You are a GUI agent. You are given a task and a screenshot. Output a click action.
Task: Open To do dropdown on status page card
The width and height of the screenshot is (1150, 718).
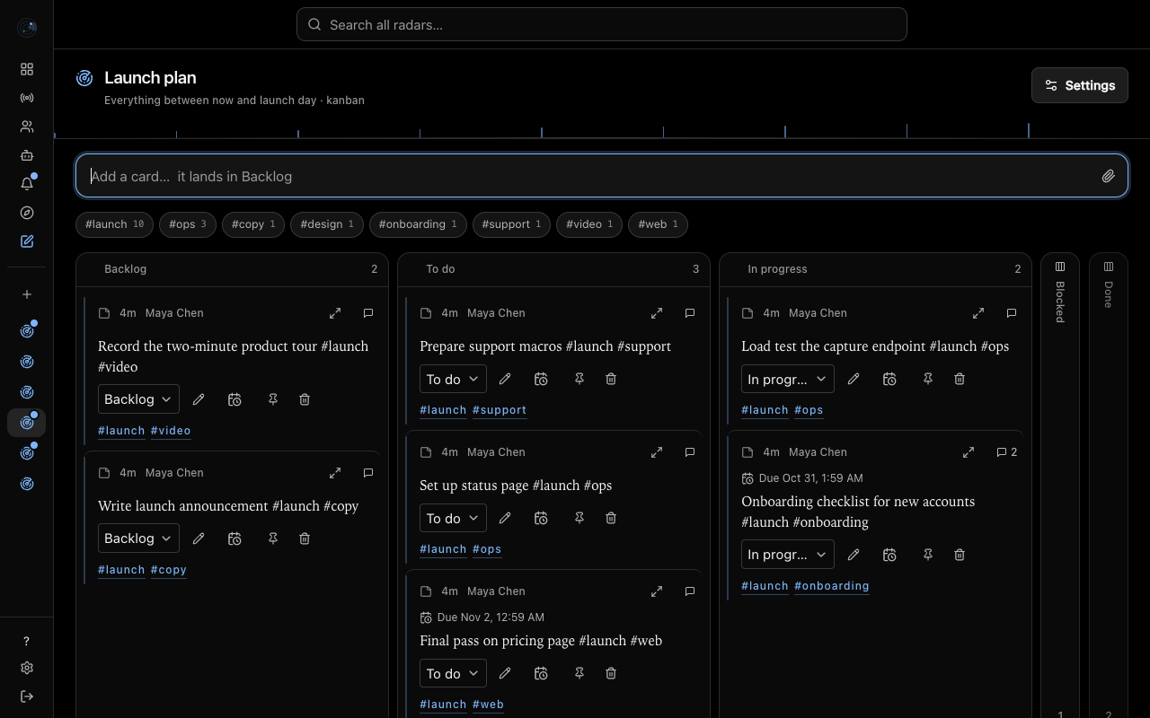tap(453, 518)
